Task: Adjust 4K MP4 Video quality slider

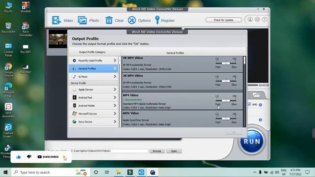Action: pos(226,63)
